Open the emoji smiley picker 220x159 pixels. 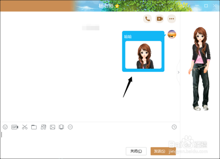tap(5, 127)
